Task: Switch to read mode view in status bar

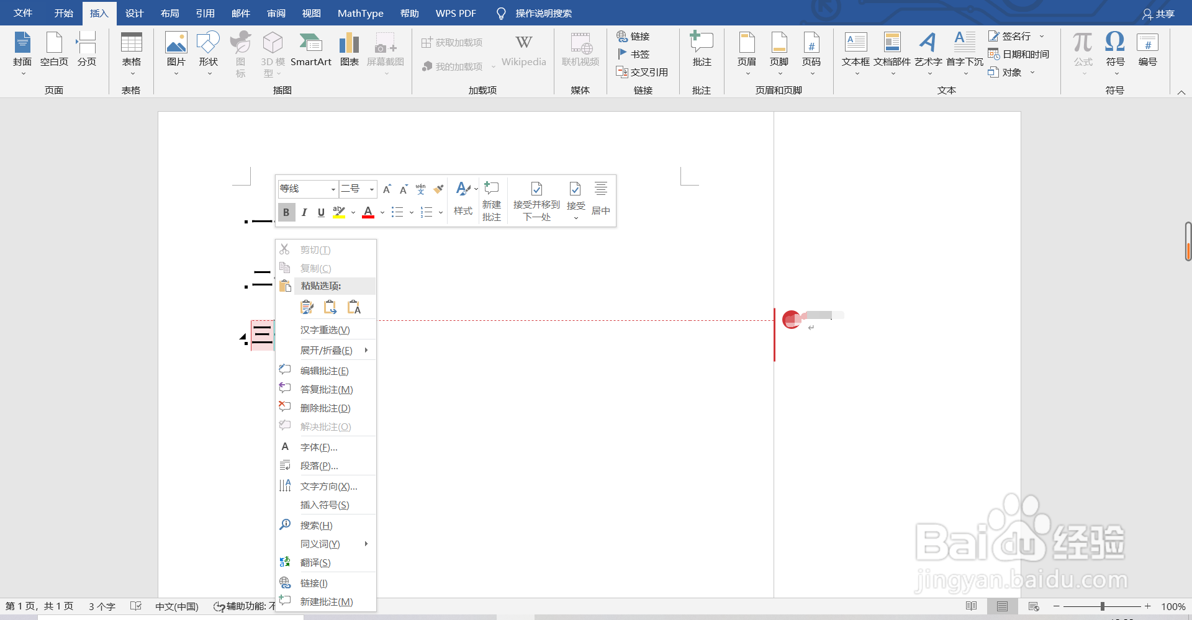Action: (x=972, y=606)
